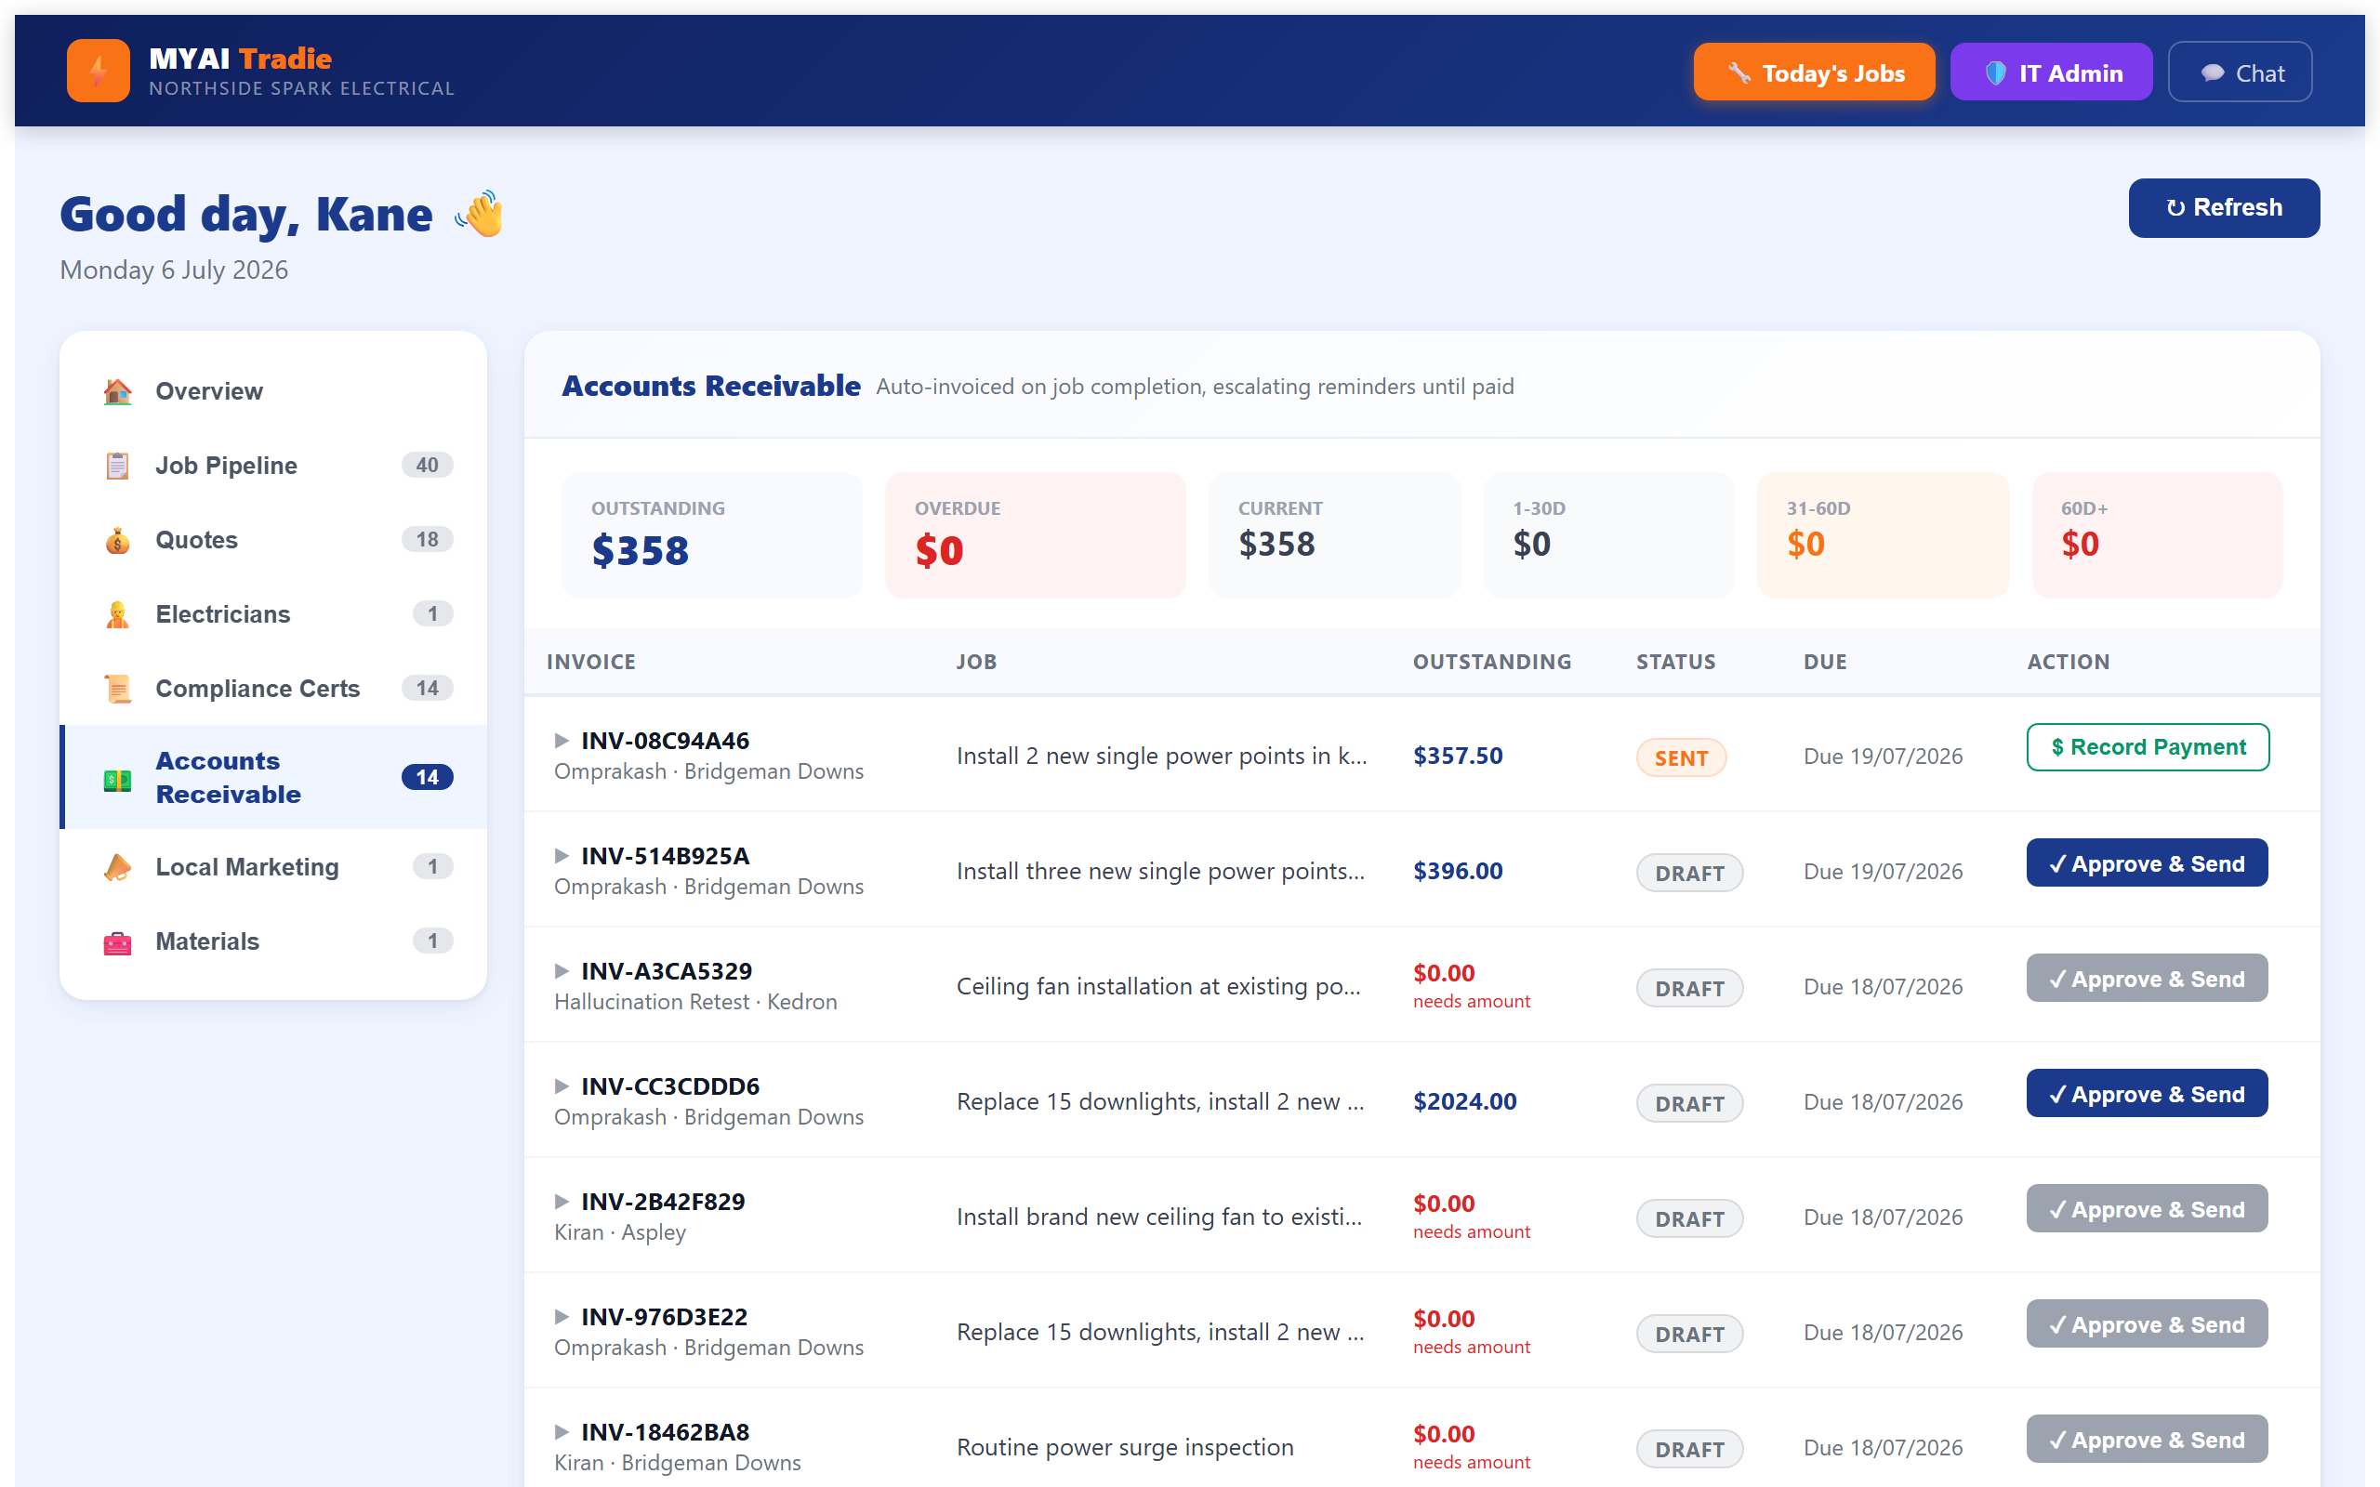Expand invoice INV-CC3CDDD6 row
2380x1487 pixels.
coord(562,1086)
